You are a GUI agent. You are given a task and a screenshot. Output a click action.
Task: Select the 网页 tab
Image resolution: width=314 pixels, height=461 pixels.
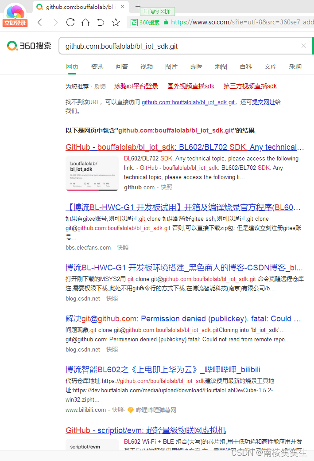click(72, 67)
